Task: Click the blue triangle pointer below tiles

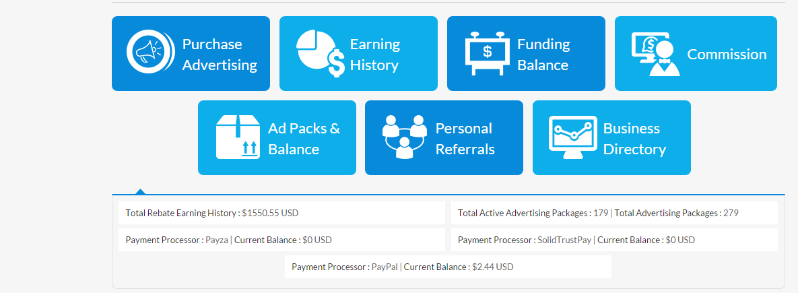Action: [x=141, y=191]
